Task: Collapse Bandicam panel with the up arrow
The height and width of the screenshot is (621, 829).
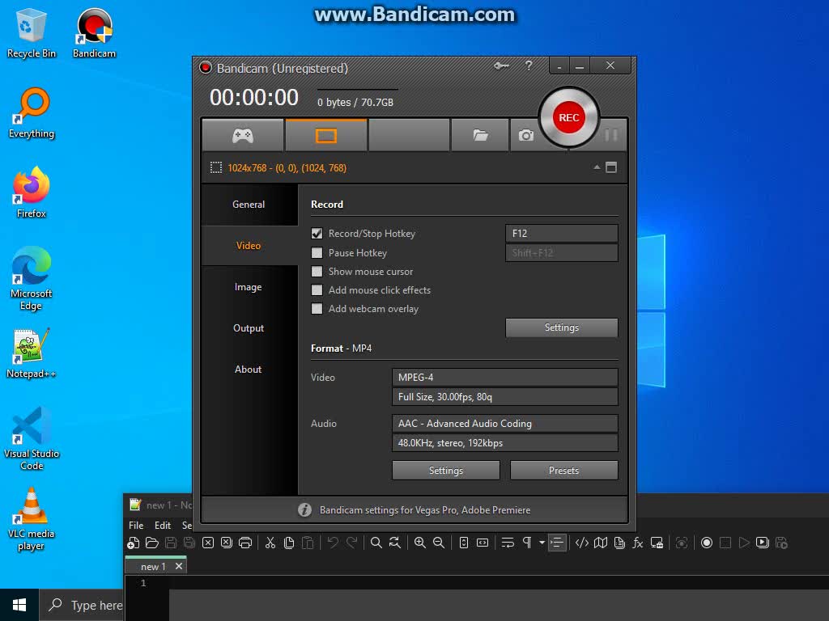Action: pyautogui.click(x=597, y=167)
